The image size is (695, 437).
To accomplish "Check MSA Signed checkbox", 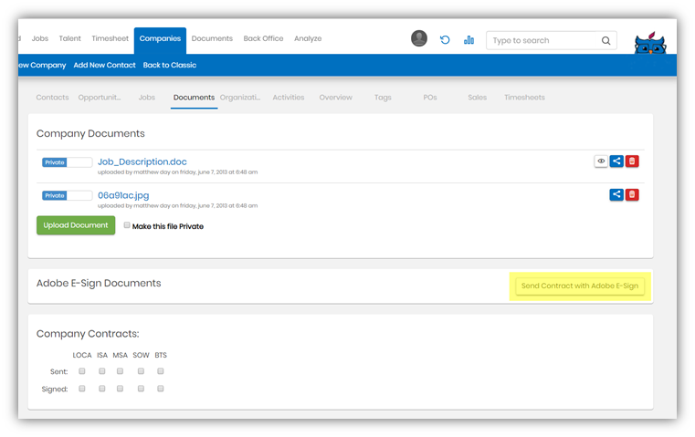I will pos(121,389).
